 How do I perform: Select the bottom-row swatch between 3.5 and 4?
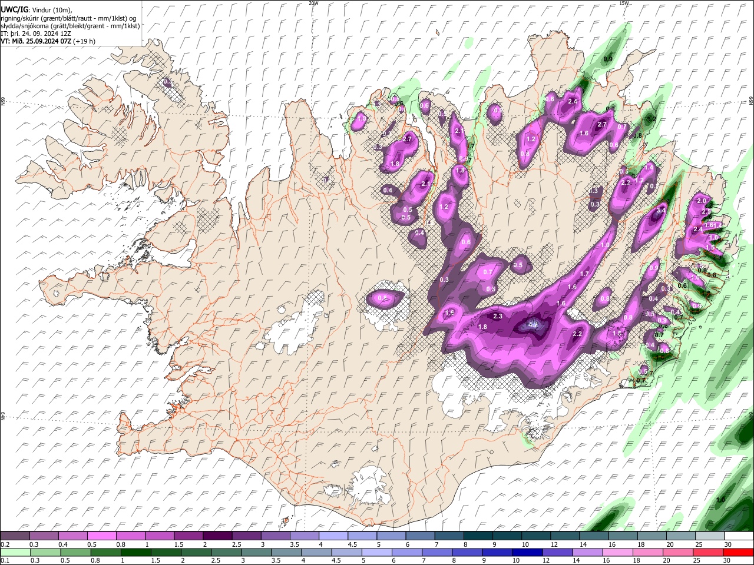point(286,552)
